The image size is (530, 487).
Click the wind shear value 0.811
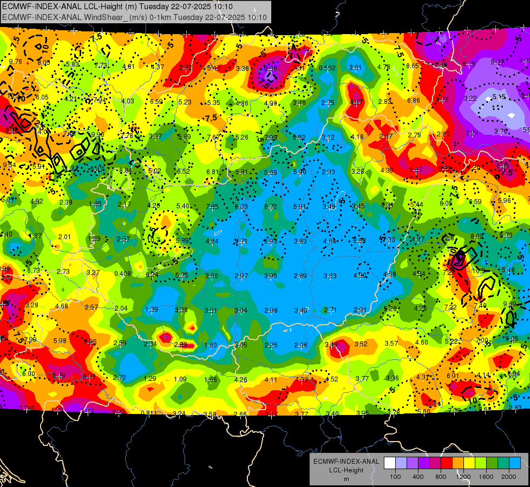coord(149,413)
